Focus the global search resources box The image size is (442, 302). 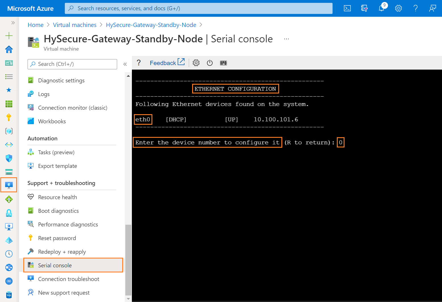coord(199,8)
